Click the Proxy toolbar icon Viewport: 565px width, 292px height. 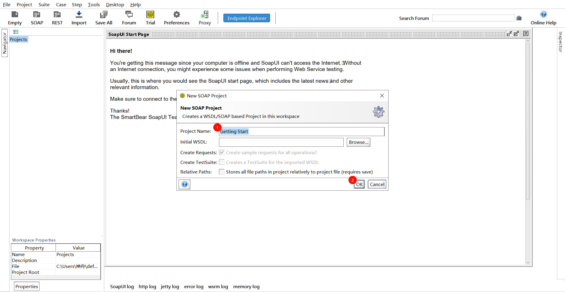205,18
